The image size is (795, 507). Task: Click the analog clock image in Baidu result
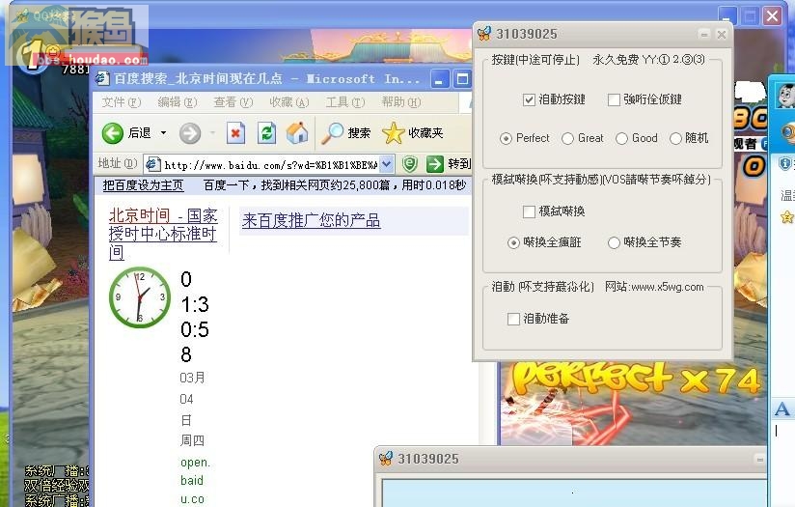point(140,297)
